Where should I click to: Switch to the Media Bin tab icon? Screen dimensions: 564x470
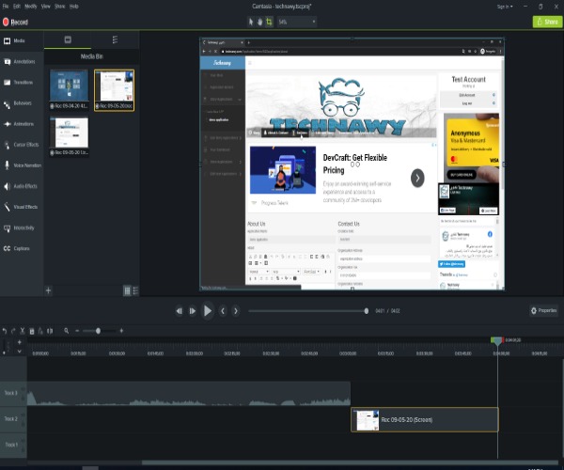coord(68,39)
